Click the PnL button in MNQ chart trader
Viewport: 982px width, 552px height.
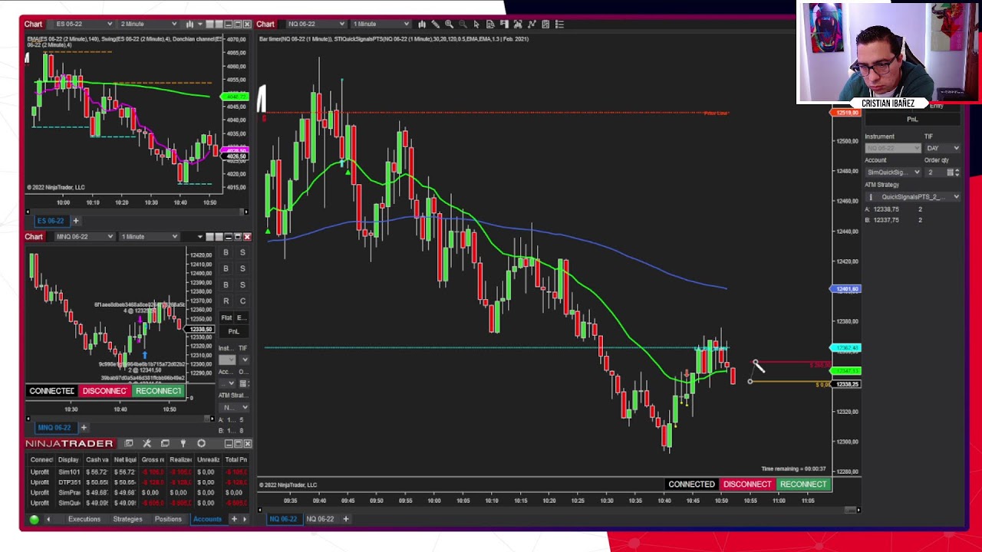click(x=233, y=331)
